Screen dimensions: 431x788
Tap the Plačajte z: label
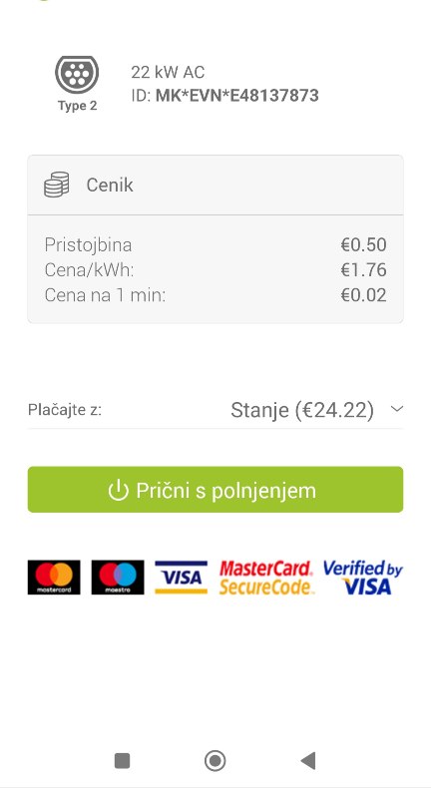(65, 410)
